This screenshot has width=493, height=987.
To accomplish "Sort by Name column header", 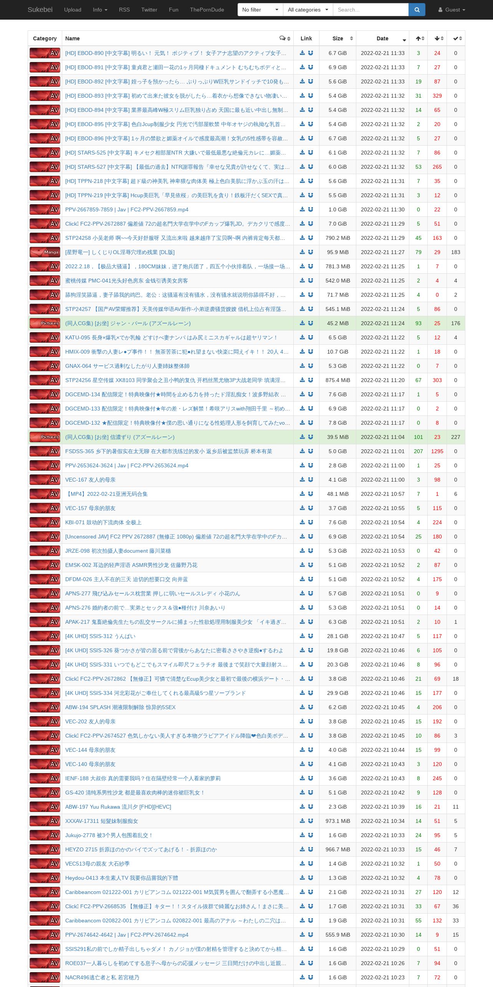I will click(178, 38).
